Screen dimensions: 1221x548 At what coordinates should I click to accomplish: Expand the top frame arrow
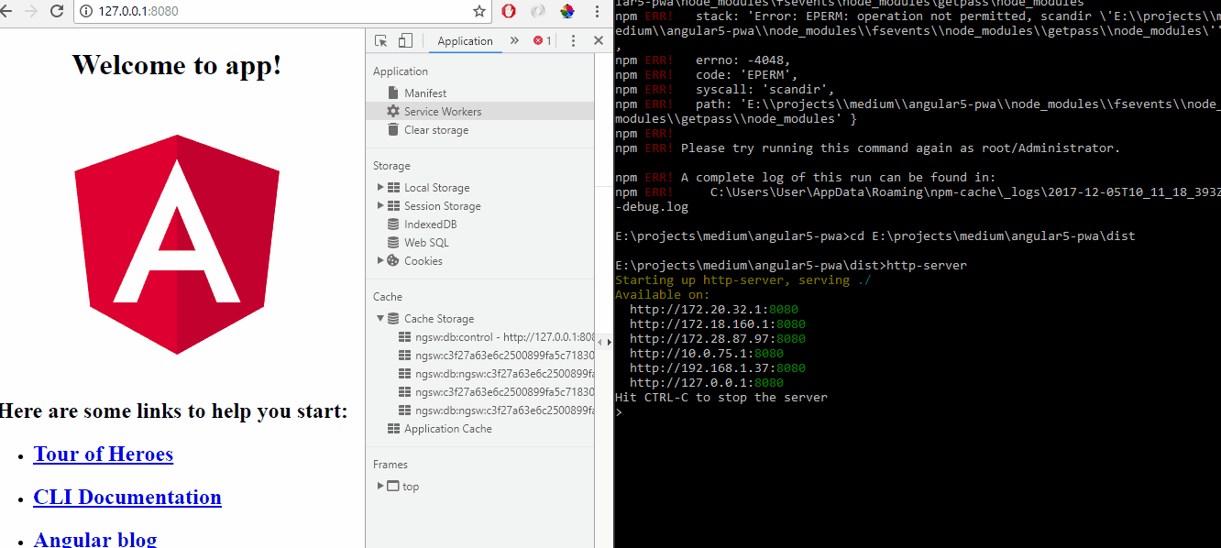click(380, 486)
